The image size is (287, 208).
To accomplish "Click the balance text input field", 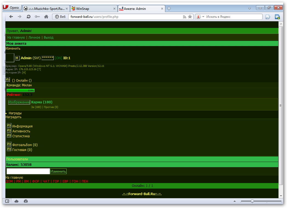I will pos(28,171).
